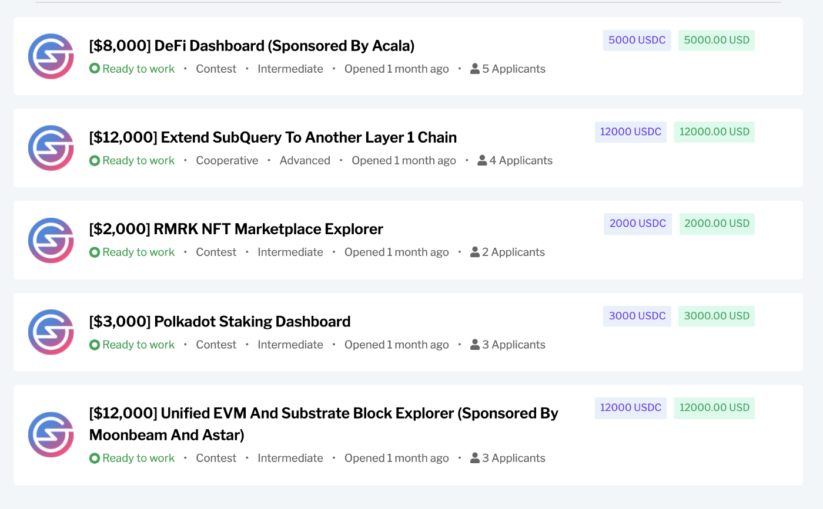Click SubQuery logo beside Polkadot Staking Dashboard

(x=51, y=332)
